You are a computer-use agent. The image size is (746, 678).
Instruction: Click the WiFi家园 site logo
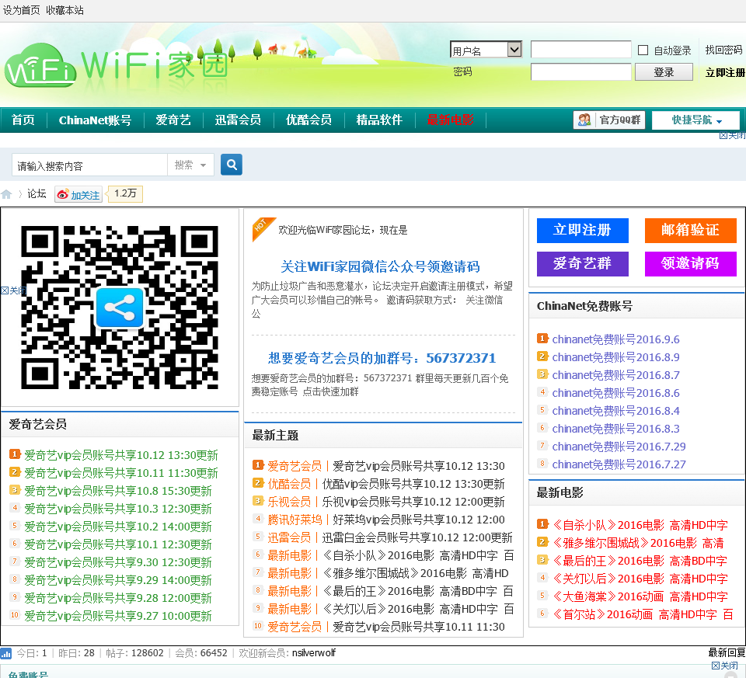coord(117,65)
